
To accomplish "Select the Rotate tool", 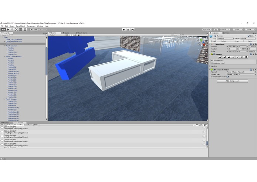I will (x=12, y=29).
